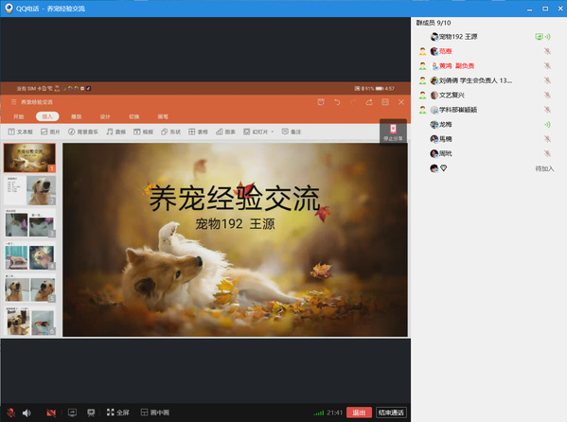Viewport: 567px width, 422px height.
Task: Click the screen share monitor icon
Action: tap(72, 413)
